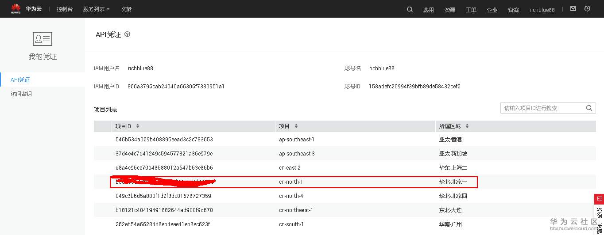Viewport: 604px width, 235px height.
Task: Click the cn-south-1 project cell
Action: click(291, 224)
